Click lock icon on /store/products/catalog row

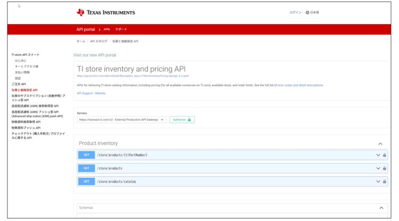coord(385,182)
